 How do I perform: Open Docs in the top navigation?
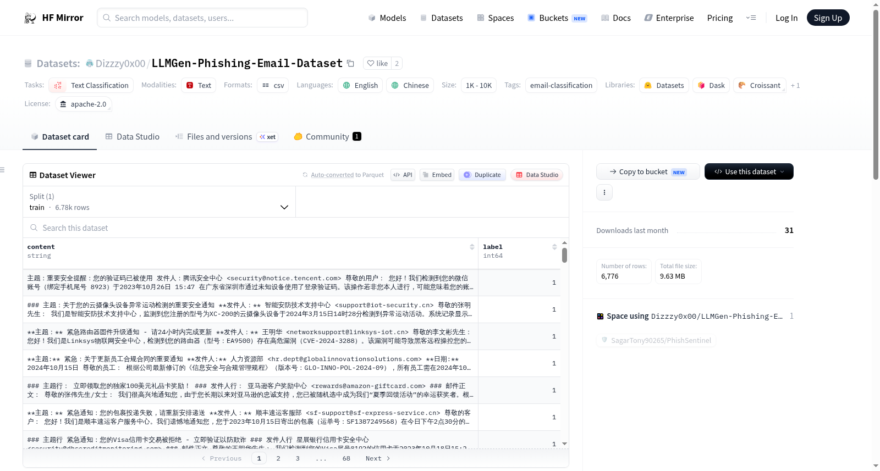(616, 18)
